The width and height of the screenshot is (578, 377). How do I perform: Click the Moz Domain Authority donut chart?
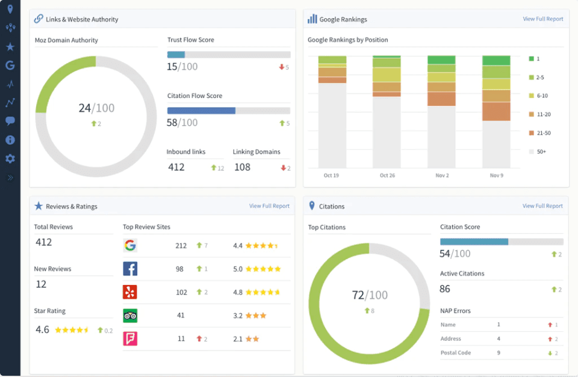[96, 116]
